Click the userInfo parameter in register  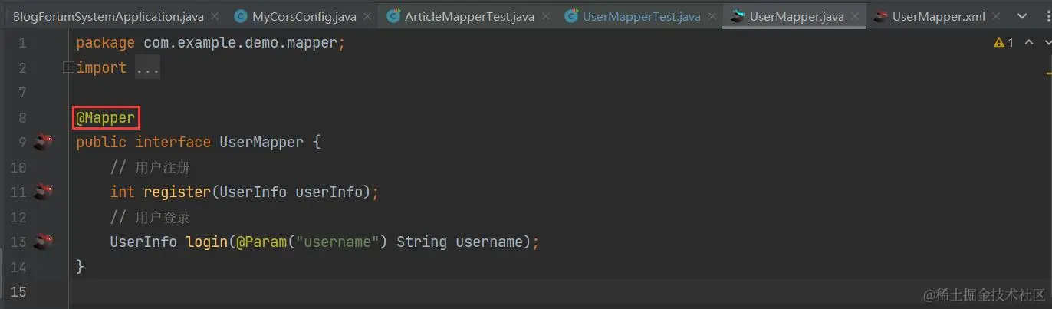point(328,192)
